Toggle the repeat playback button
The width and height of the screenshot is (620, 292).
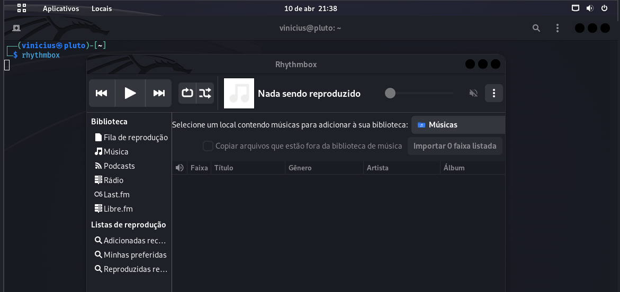[x=187, y=93]
